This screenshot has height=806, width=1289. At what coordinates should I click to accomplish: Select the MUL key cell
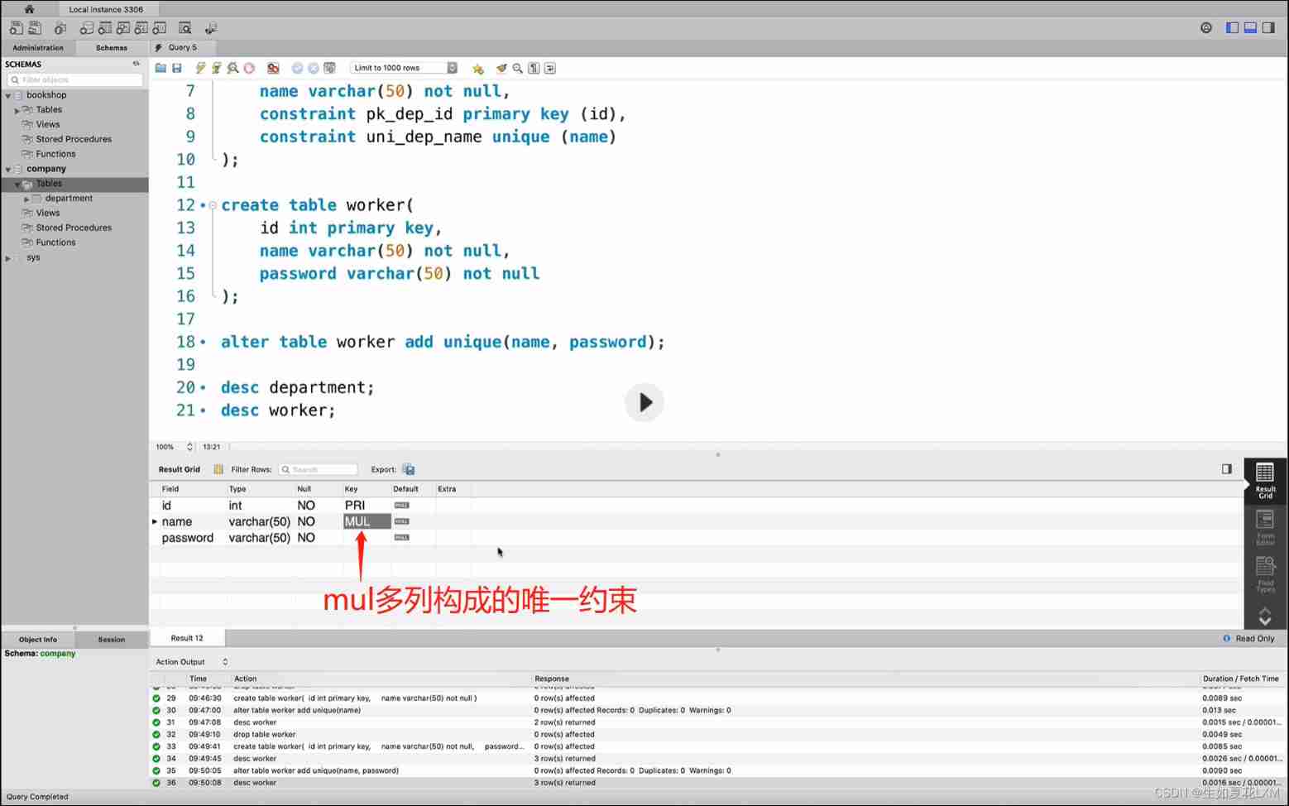(367, 521)
